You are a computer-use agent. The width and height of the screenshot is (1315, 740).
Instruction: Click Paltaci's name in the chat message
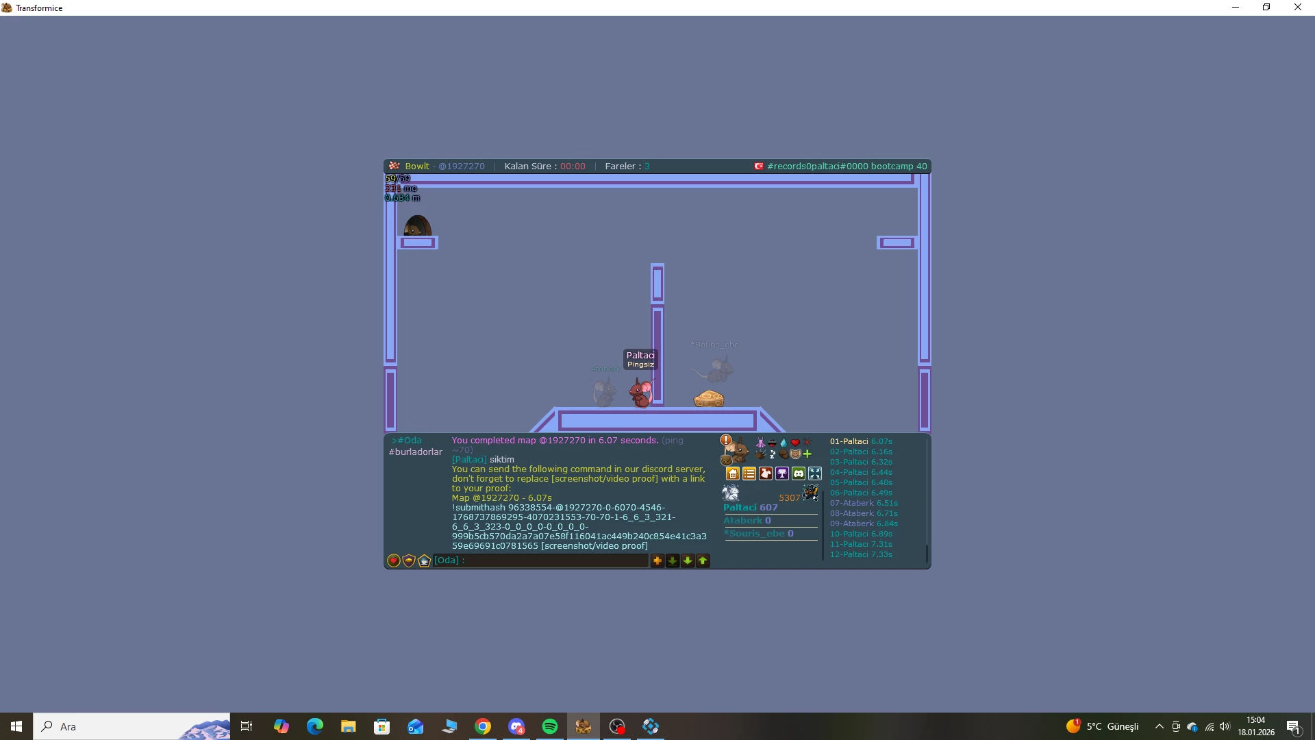pos(469,460)
